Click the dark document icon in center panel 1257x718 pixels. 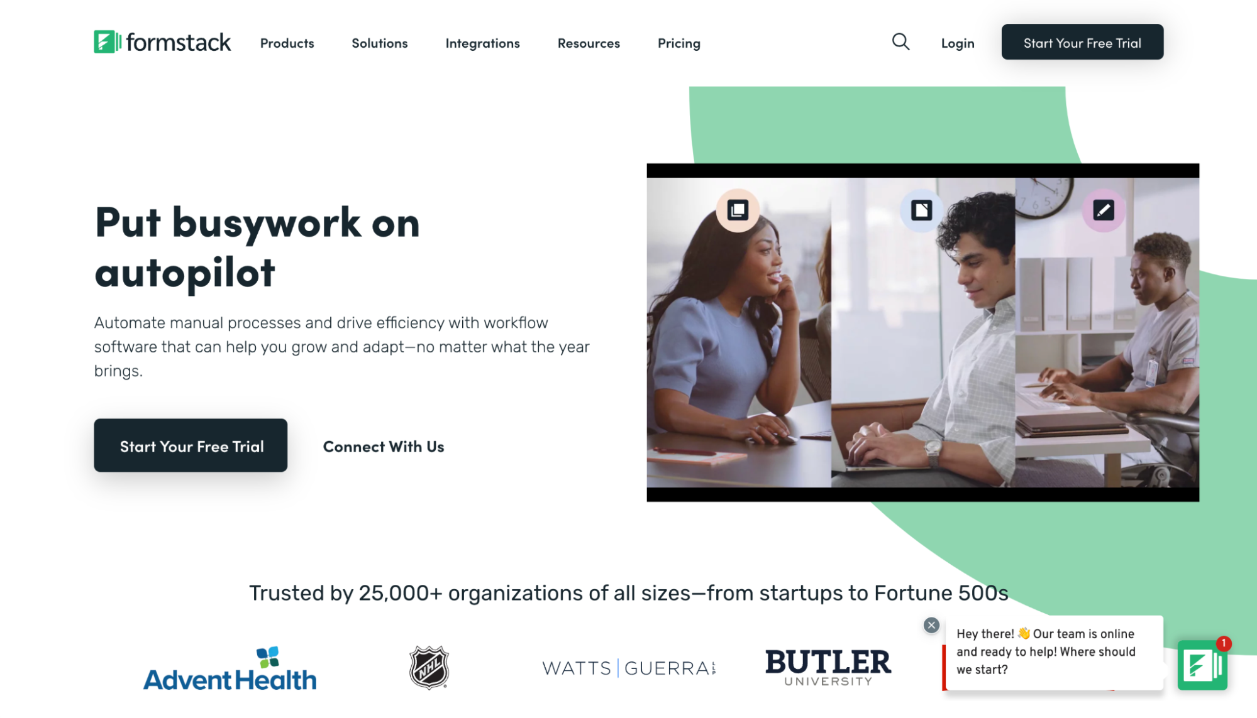coord(921,210)
